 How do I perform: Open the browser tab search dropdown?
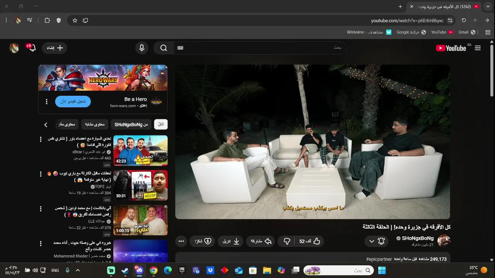click(x=488, y=7)
